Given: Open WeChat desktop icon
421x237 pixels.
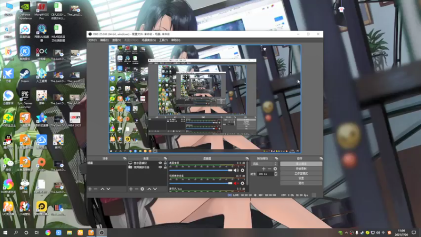Looking at the screenshot, I should [x=8, y=164].
